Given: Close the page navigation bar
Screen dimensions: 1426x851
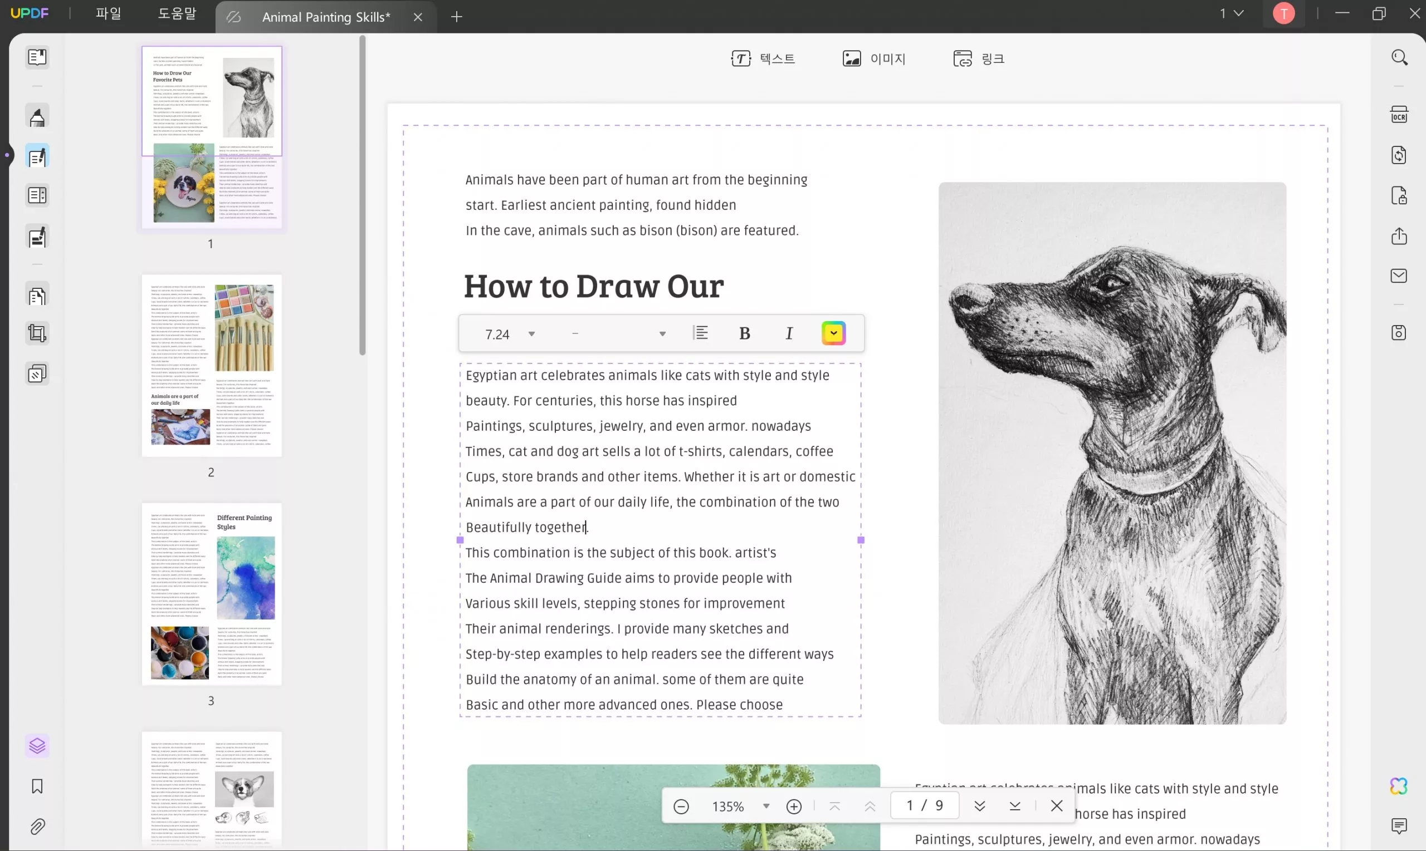Looking at the screenshot, I should pos(1057,806).
